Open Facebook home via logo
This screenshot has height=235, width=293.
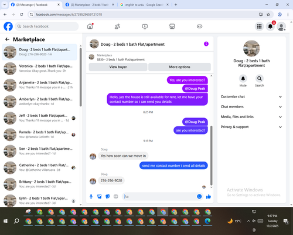8,26
